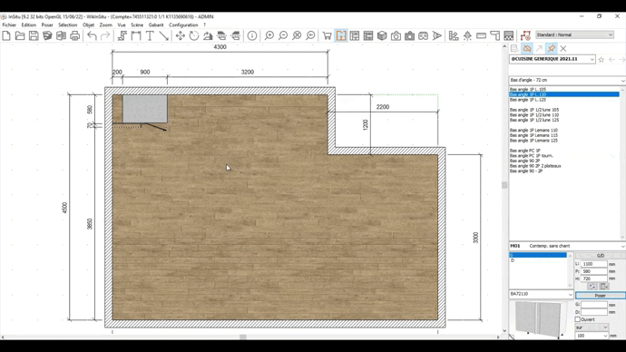The height and width of the screenshot is (352, 626).
Task: Tick the Ouvert checkbox
Action: [x=578, y=319]
